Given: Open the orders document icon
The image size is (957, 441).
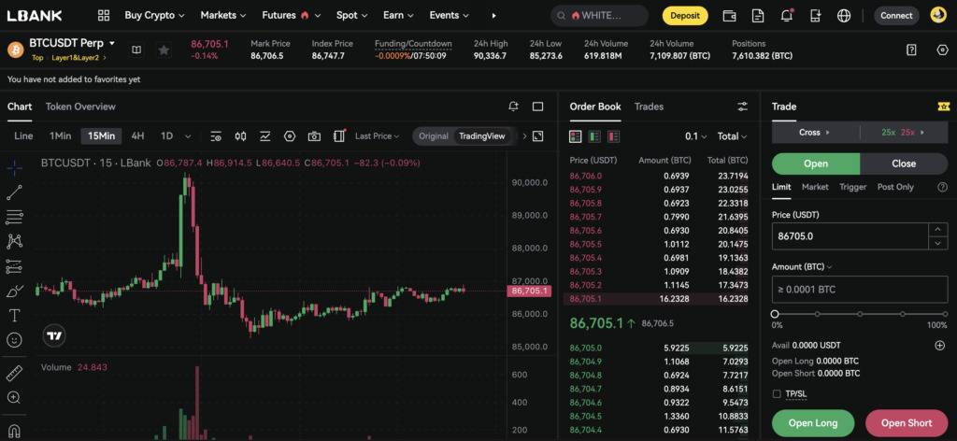Looking at the screenshot, I should point(757,16).
